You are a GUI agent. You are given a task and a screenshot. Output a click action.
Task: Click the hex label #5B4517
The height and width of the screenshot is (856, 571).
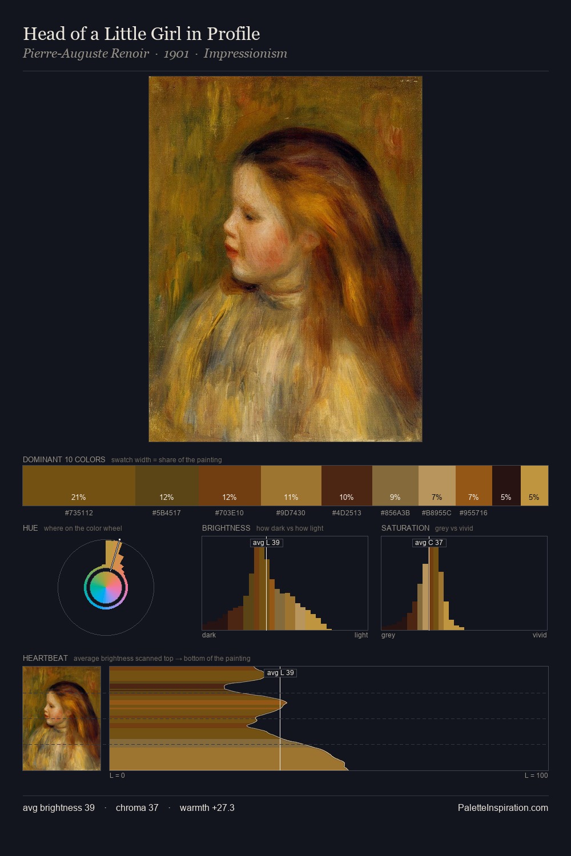coord(167,513)
